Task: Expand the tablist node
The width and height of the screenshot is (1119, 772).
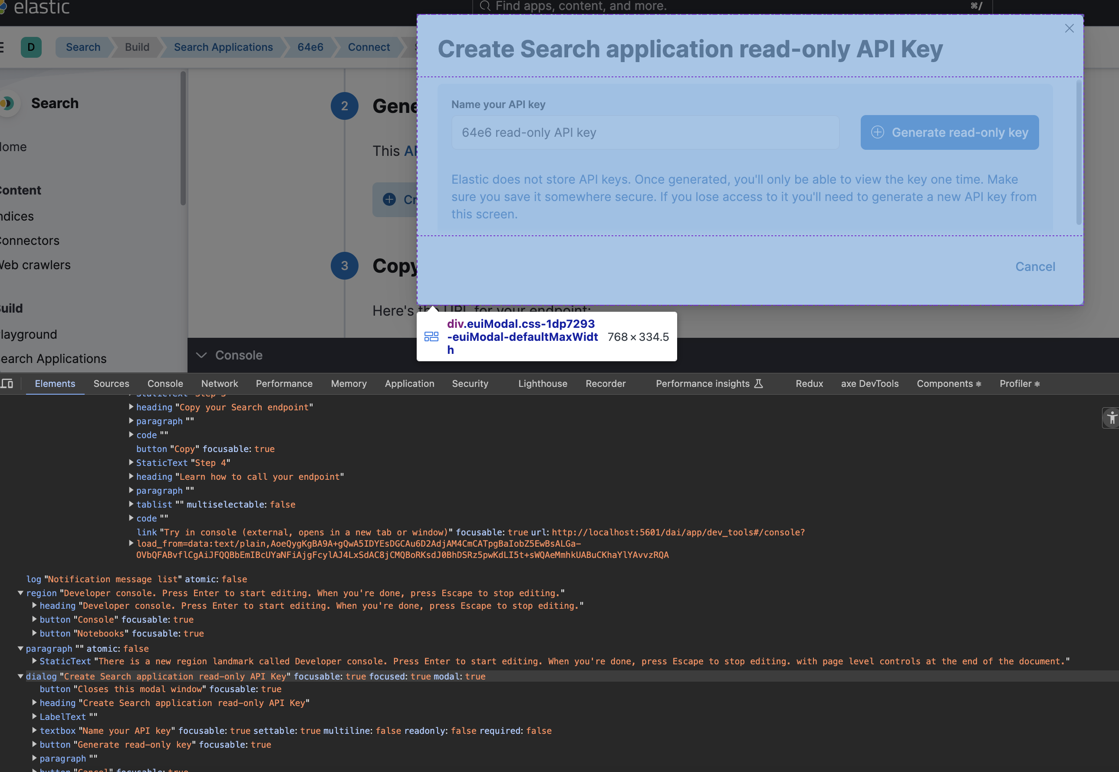Action: (x=131, y=504)
